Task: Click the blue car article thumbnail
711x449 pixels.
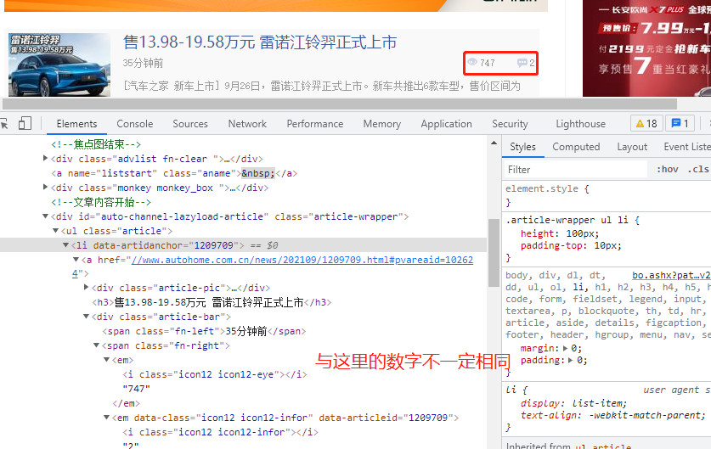Action: (x=59, y=64)
